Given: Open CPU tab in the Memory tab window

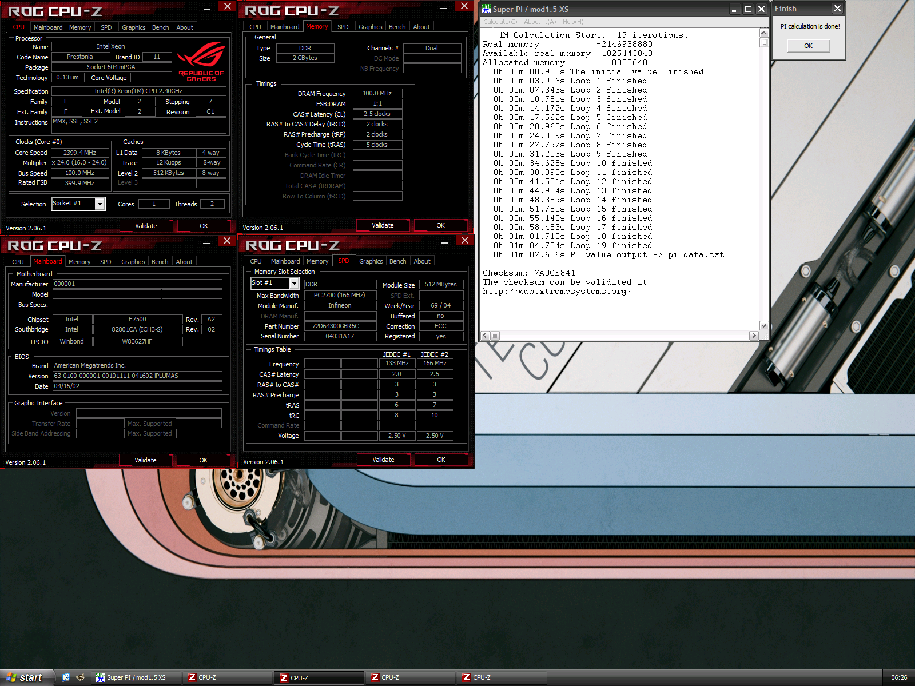Looking at the screenshot, I should point(255,27).
